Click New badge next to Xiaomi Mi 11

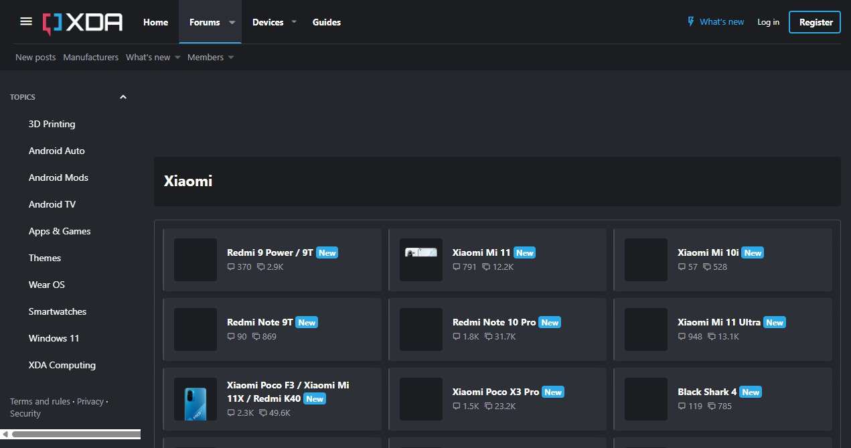525,252
